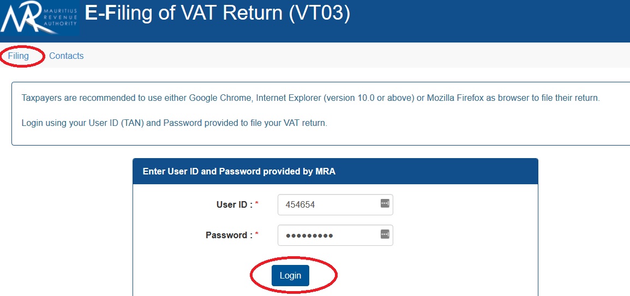630x296 pixels.
Task: Click the red asterisk beside User ID
Action: click(257, 205)
